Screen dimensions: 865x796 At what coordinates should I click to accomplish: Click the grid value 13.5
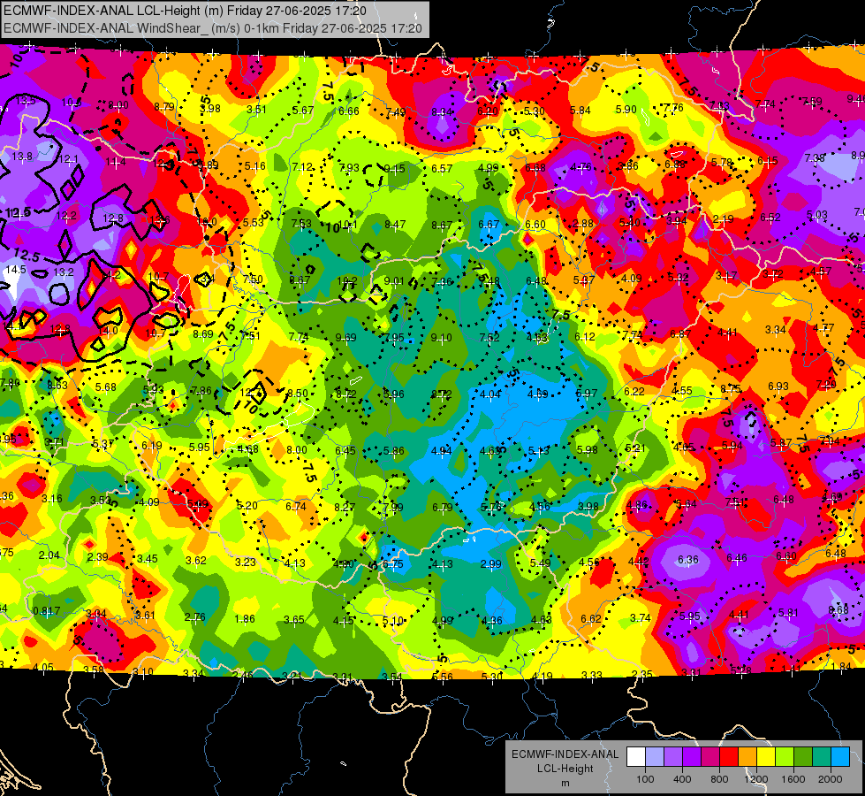pos(26,100)
